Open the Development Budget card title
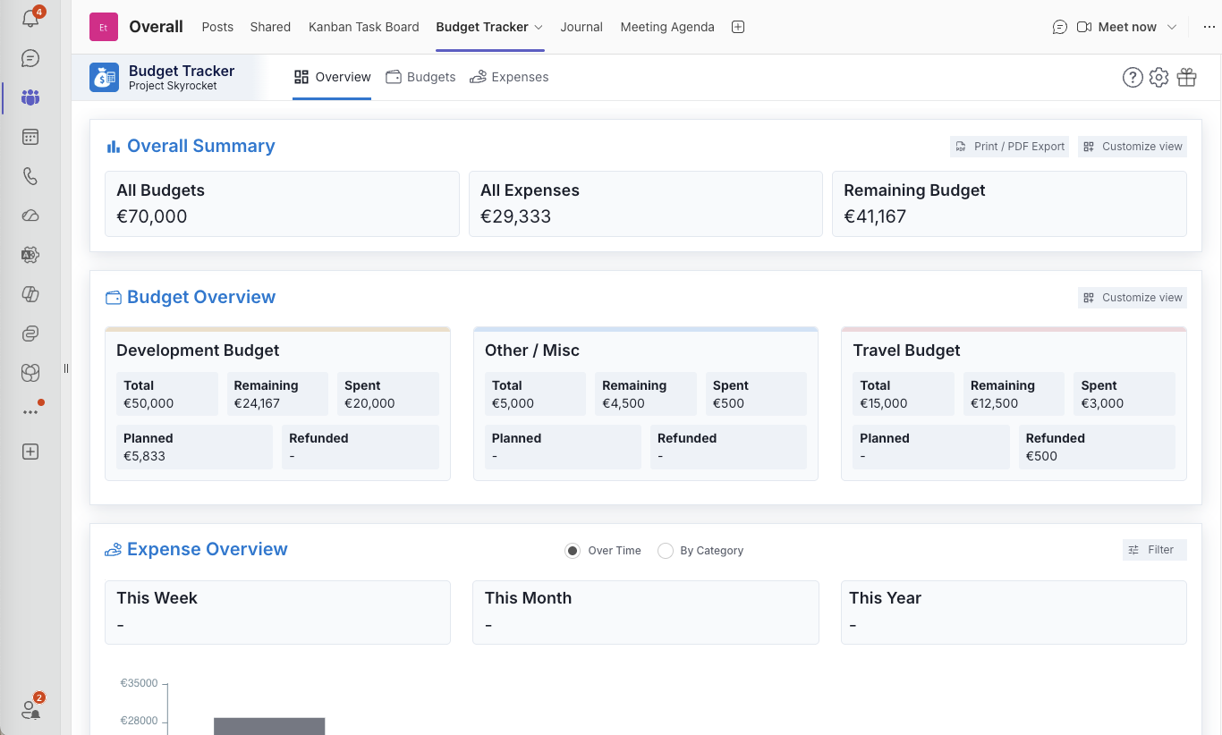 pyautogui.click(x=198, y=351)
